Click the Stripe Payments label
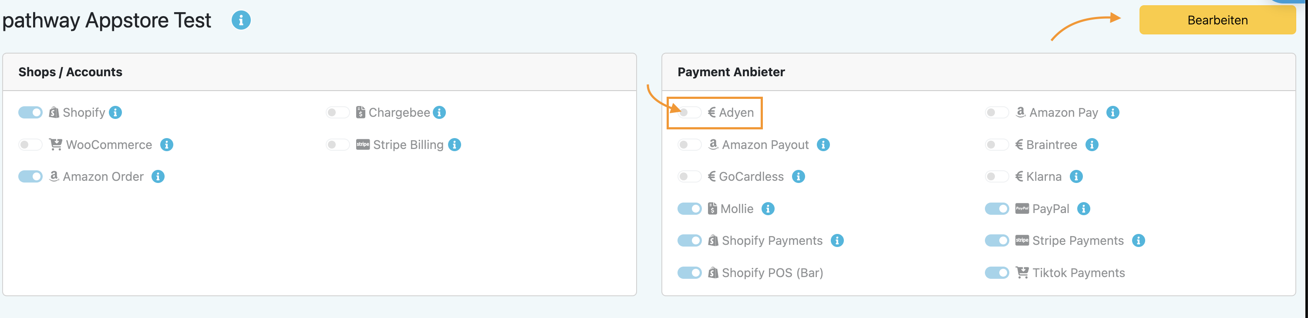Screen dimensions: 1308x318 pyautogui.click(x=1078, y=241)
